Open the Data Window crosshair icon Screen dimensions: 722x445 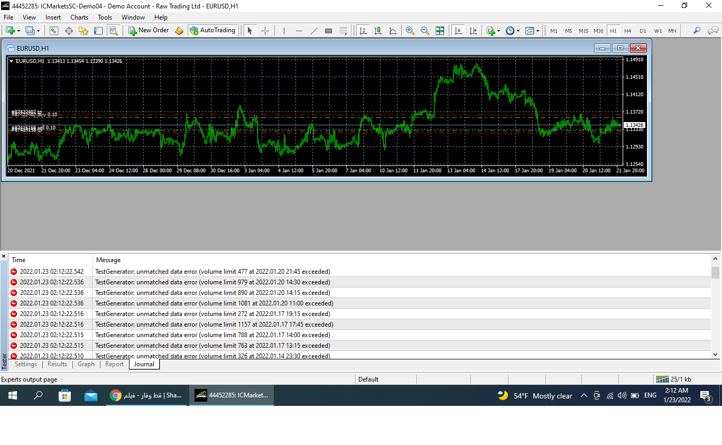[69, 31]
